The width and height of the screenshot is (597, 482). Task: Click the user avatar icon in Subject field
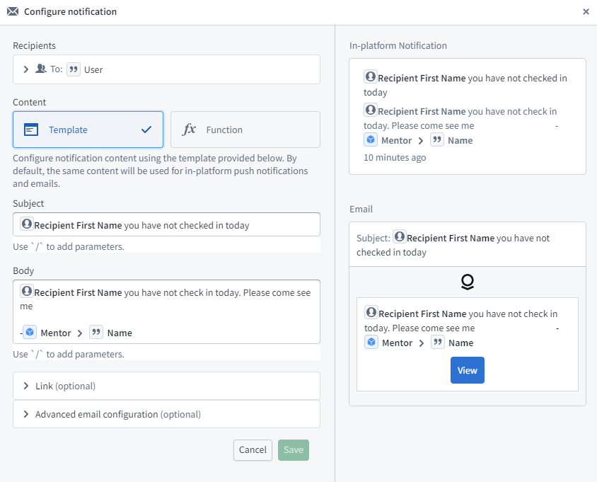(27, 224)
